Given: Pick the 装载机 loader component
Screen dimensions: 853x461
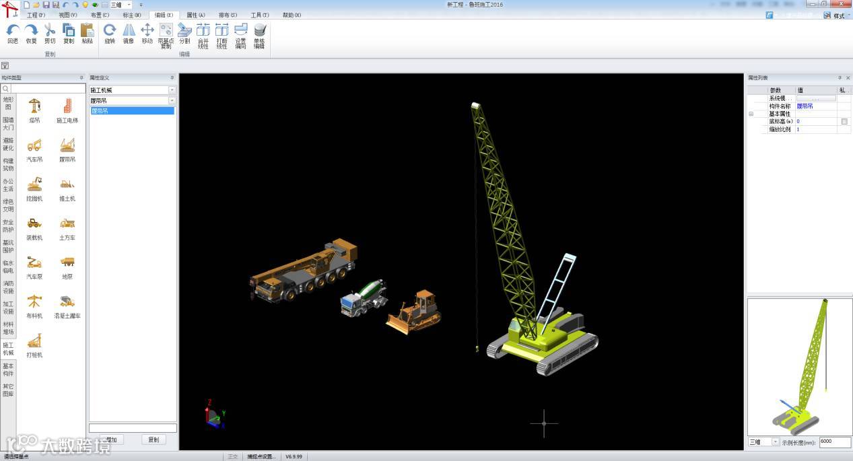Looking at the screenshot, I should [x=34, y=228].
